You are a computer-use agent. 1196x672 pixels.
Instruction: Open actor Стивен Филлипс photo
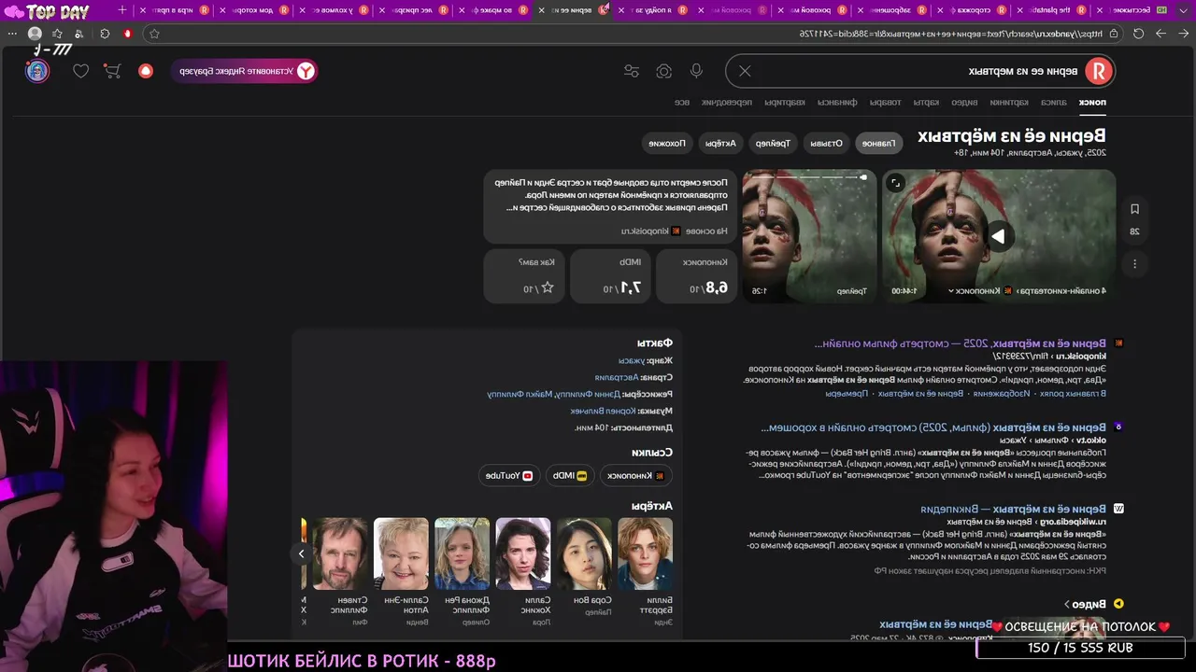(340, 554)
